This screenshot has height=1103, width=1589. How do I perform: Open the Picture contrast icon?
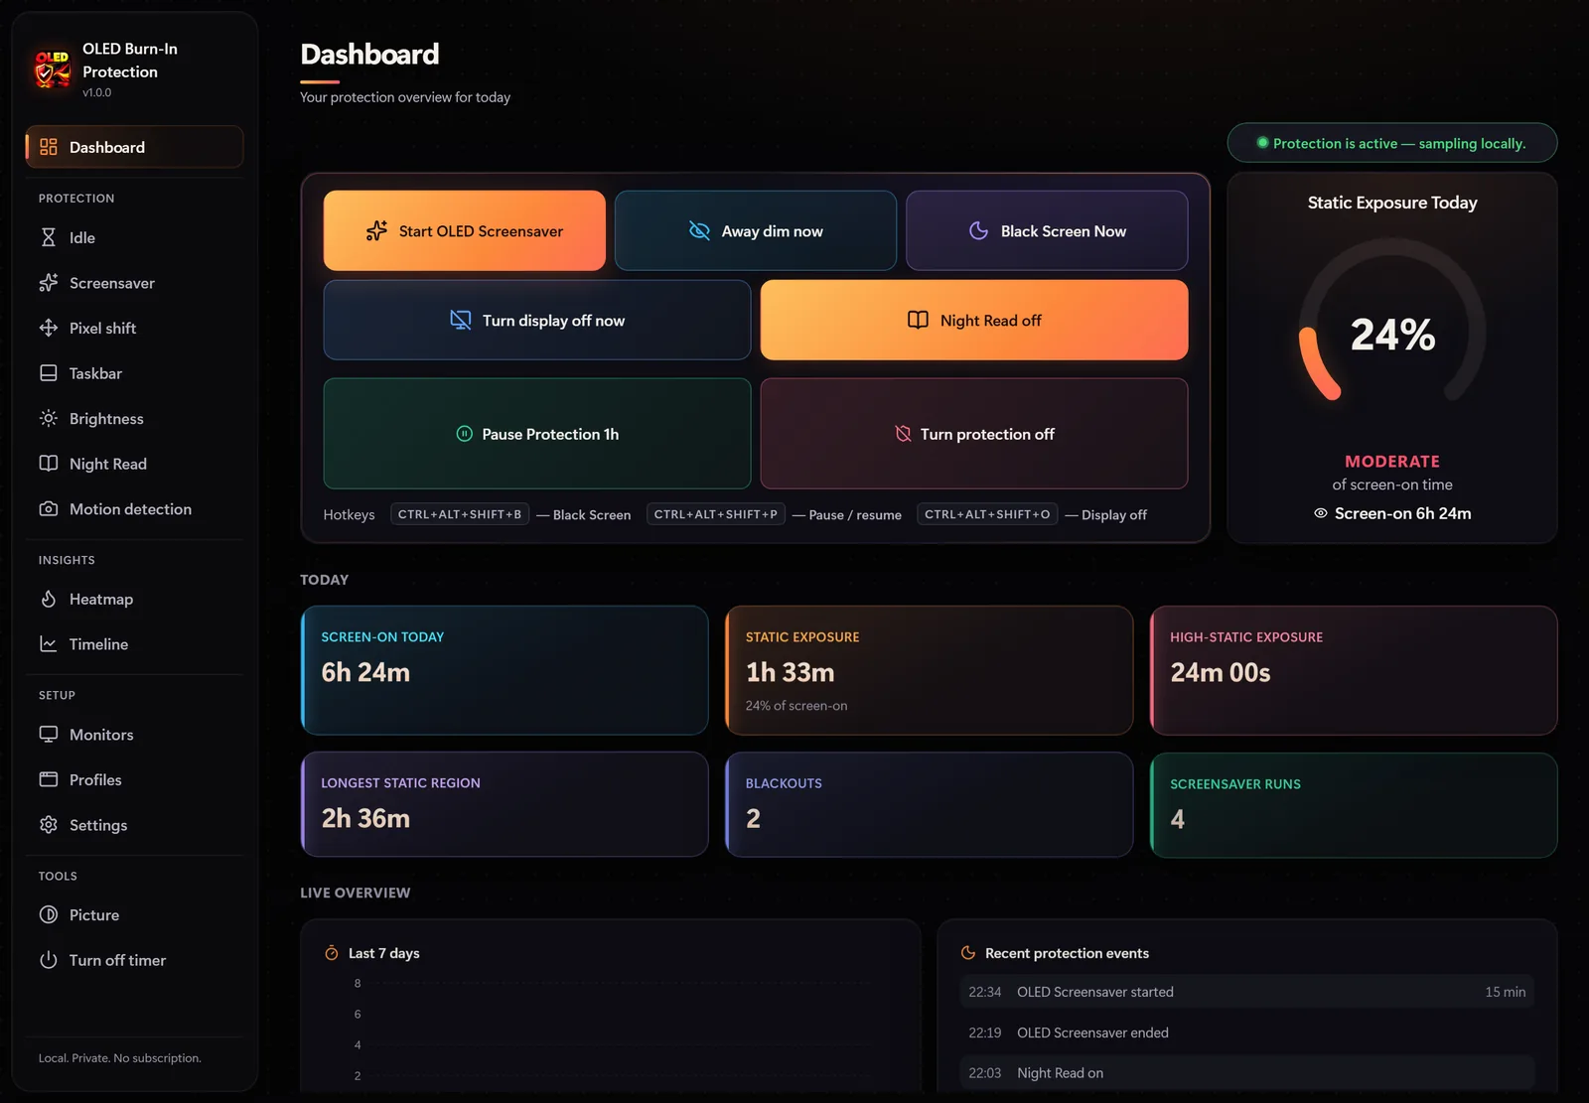48,914
